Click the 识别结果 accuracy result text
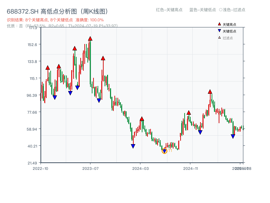This screenshot has height=203, width=270. [54, 20]
